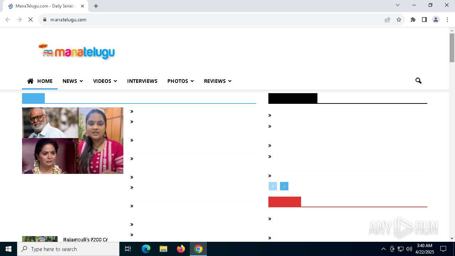
Task: Open Windows Start menu
Action: [x=9, y=249]
